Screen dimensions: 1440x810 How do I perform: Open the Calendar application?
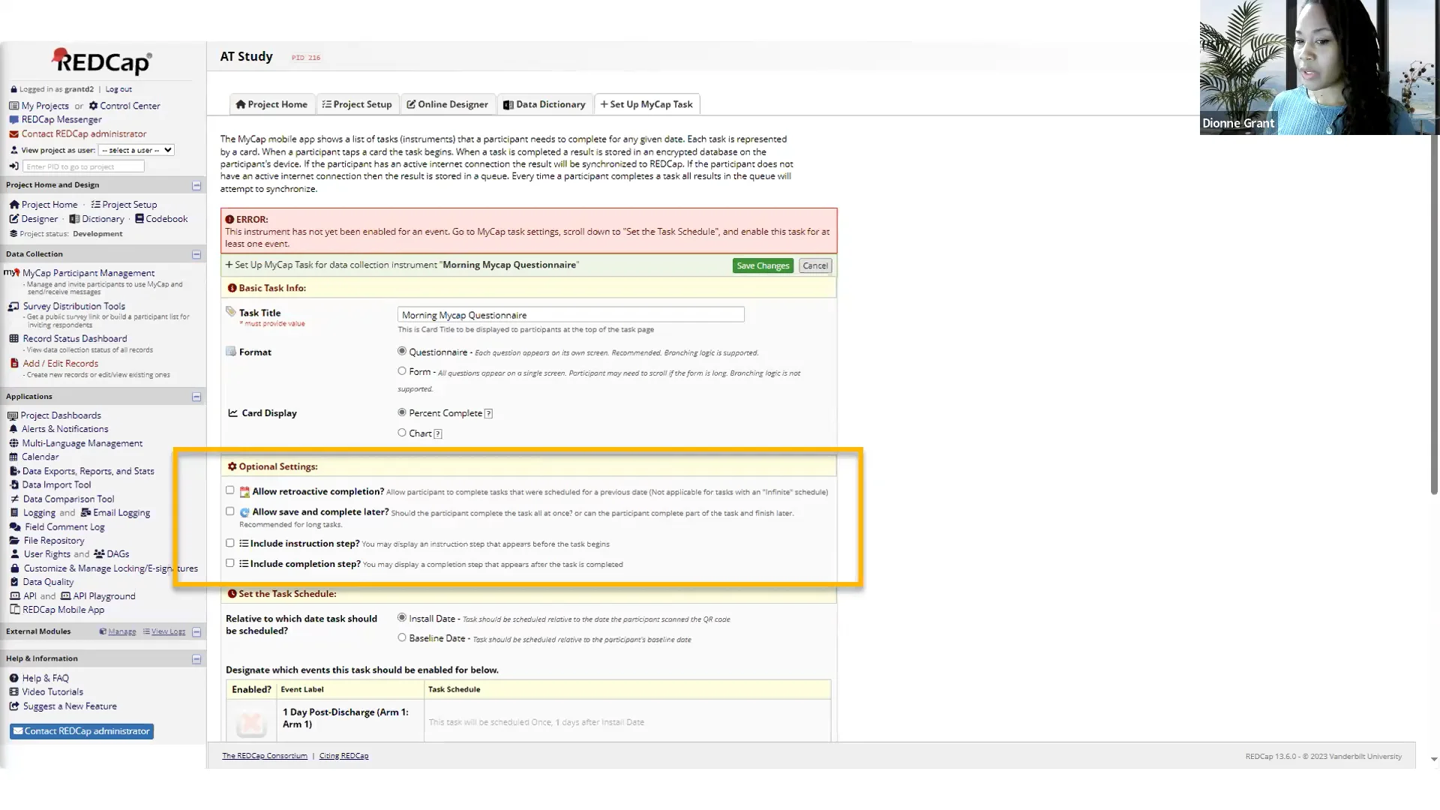[x=39, y=457]
